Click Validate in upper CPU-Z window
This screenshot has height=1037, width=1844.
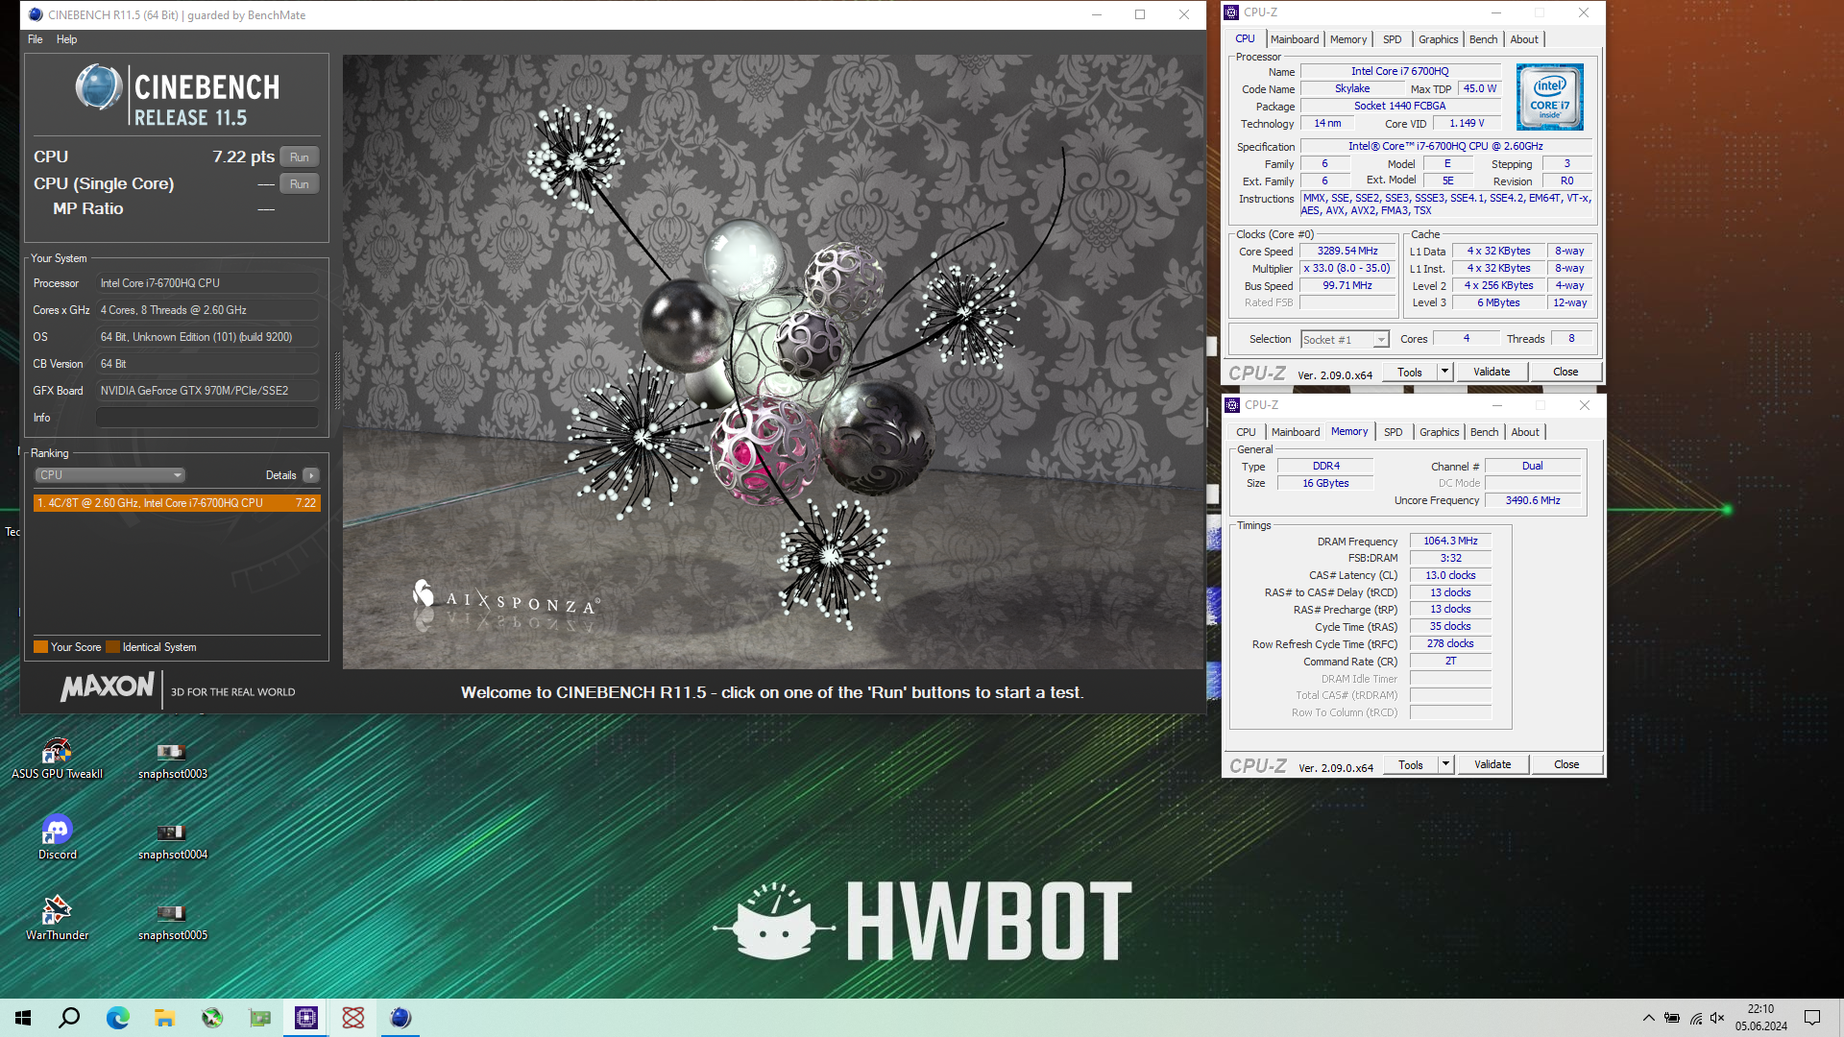1492,372
